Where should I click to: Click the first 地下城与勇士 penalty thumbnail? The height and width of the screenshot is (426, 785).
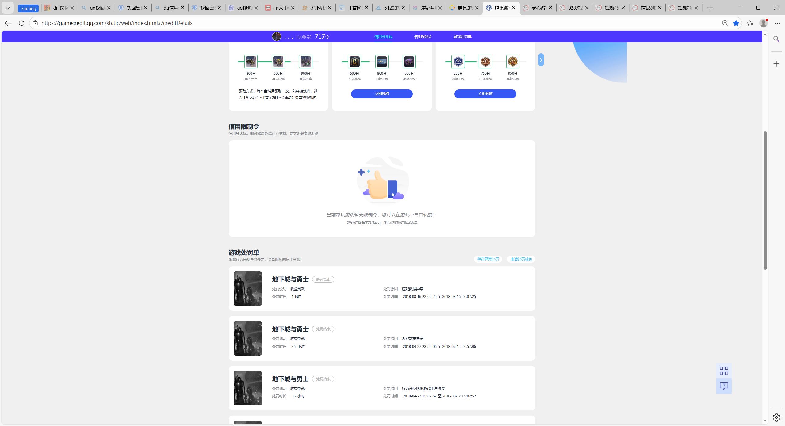pyautogui.click(x=247, y=288)
